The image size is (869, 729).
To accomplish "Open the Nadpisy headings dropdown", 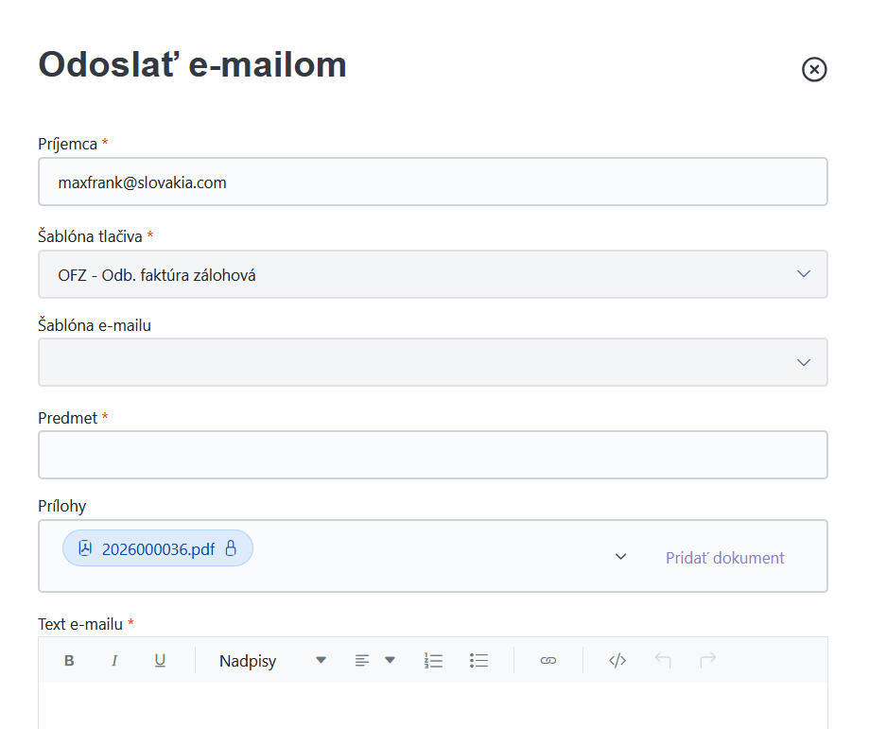I will tap(272, 660).
